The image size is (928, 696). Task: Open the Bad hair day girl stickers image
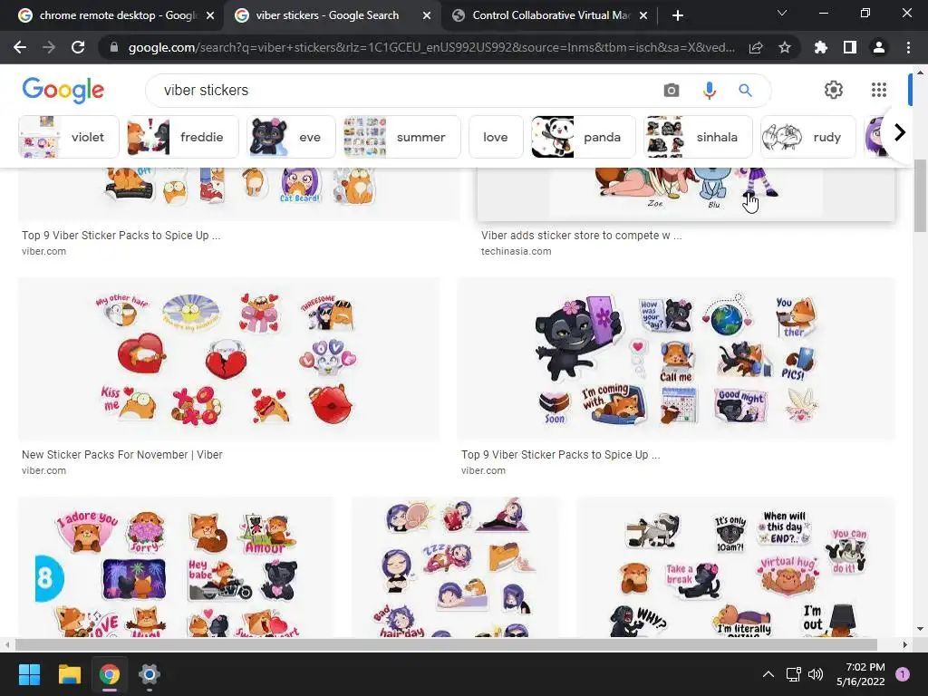click(x=455, y=567)
